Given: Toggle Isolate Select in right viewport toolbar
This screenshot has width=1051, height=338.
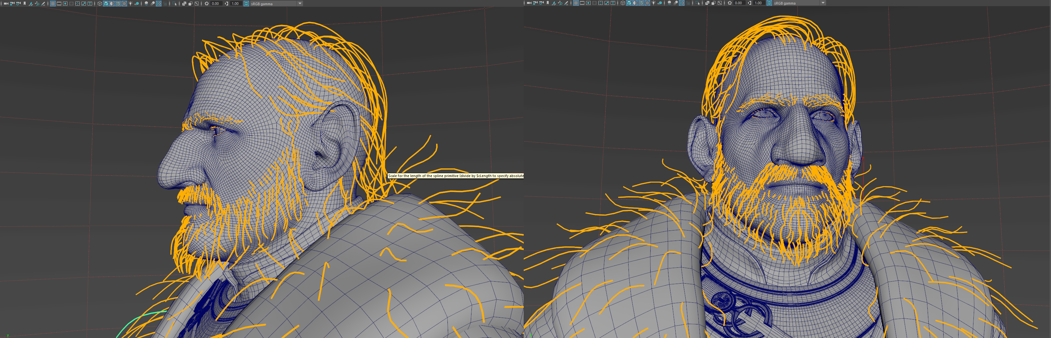Looking at the screenshot, I should [698, 3].
